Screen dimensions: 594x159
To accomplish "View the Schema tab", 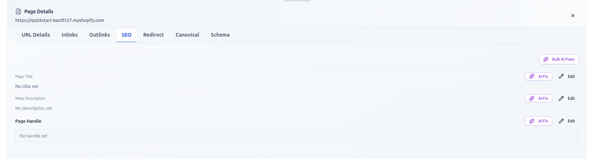I will tap(220, 35).
